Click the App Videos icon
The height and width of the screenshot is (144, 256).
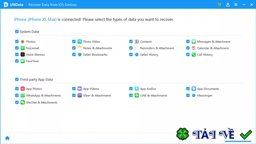pos(79,89)
